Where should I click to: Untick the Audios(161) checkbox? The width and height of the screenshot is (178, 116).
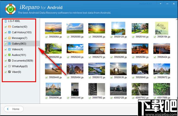click(6, 55)
